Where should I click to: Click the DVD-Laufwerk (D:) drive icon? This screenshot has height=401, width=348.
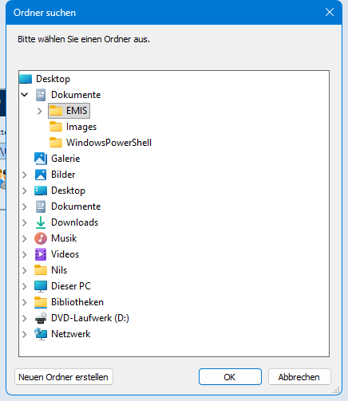(x=41, y=318)
